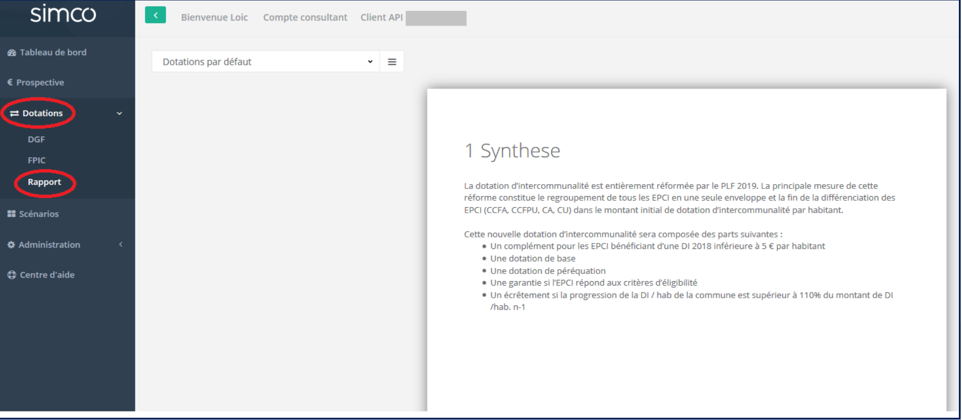This screenshot has height=420, width=962.
Task: Click the 1 Synthese report heading
Action: (512, 150)
